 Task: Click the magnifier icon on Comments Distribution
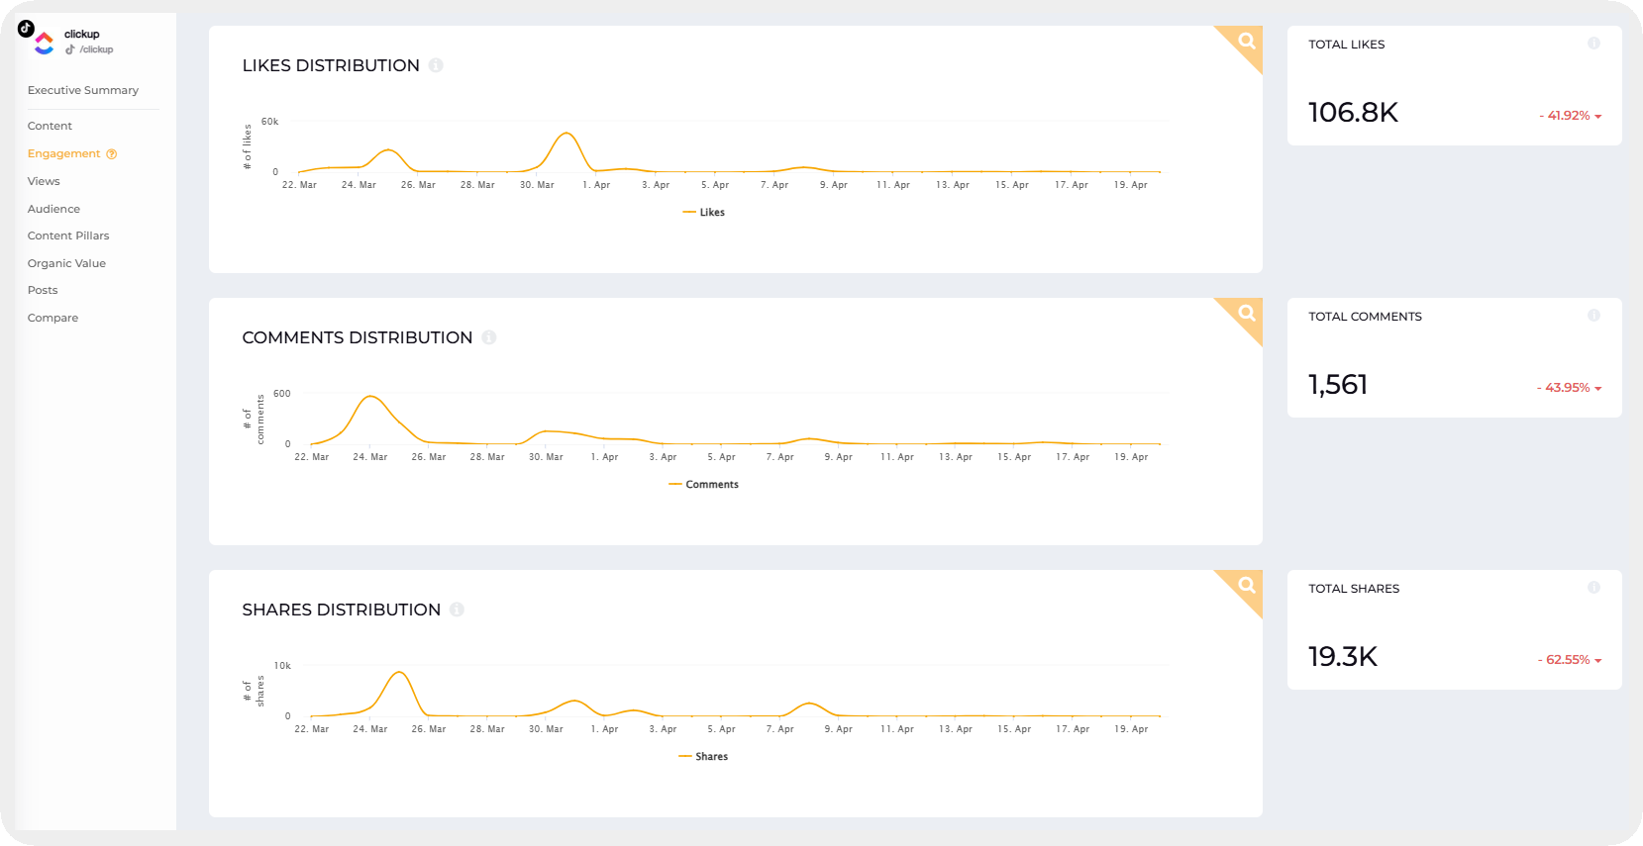[x=1247, y=314]
